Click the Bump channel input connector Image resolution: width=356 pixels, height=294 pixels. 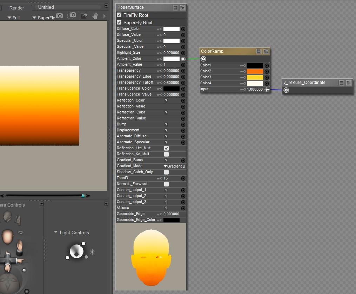coord(183,125)
